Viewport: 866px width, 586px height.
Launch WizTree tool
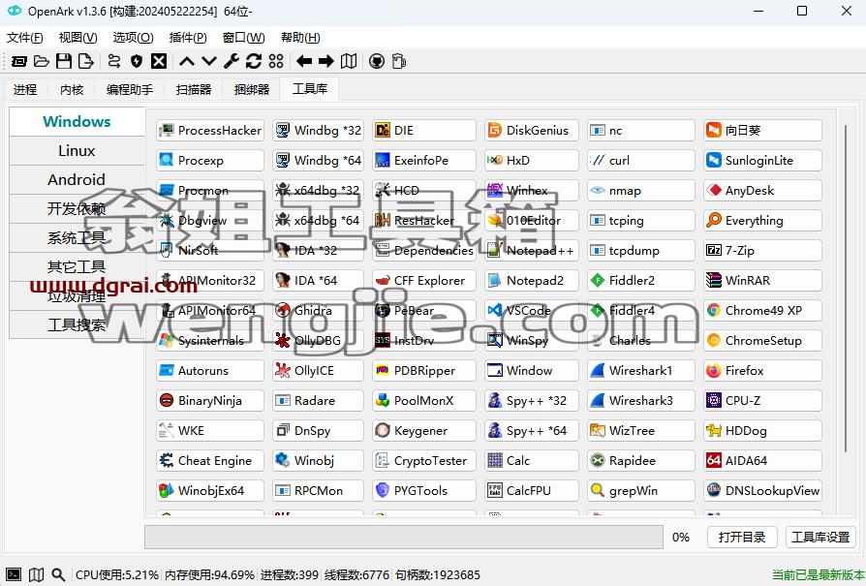(x=640, y=431)
